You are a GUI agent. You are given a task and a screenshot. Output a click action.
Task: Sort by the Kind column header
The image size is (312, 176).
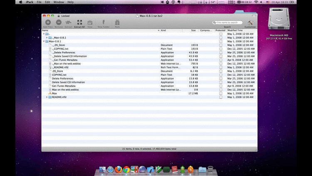[x=171, y=30]
